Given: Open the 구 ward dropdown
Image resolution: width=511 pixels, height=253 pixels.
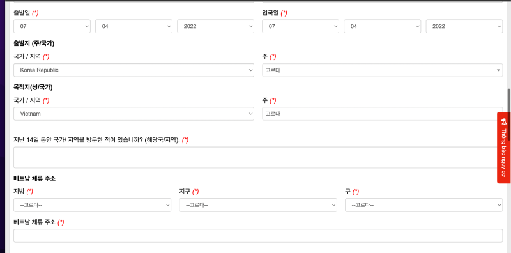Looking at the screenshot, I should point(423,205).
